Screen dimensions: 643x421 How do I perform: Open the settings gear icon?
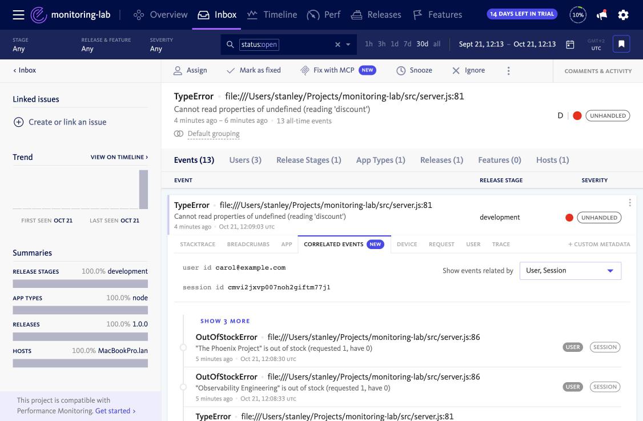623,15
